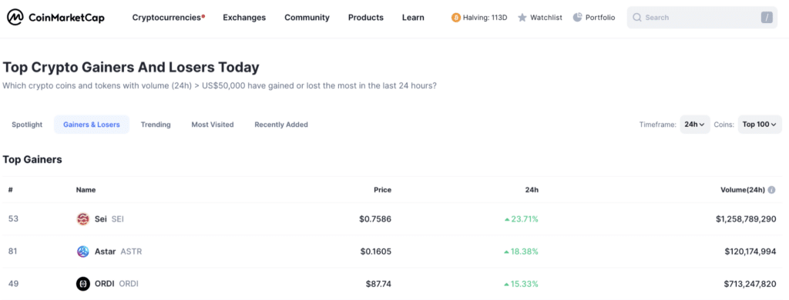Sort by the Volume(24h) column header

[x=743, y=190]
